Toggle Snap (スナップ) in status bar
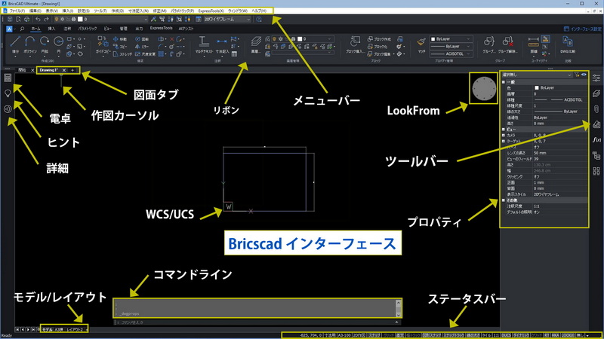The image size is (604, 339). point(374,335)
